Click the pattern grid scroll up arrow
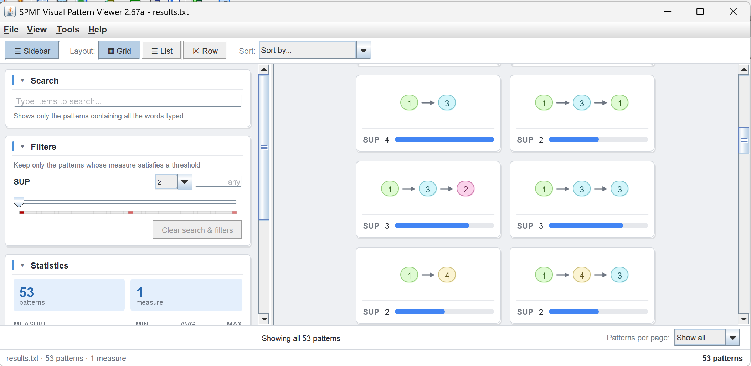Viewport: 751px width, 366px height. 744,69
